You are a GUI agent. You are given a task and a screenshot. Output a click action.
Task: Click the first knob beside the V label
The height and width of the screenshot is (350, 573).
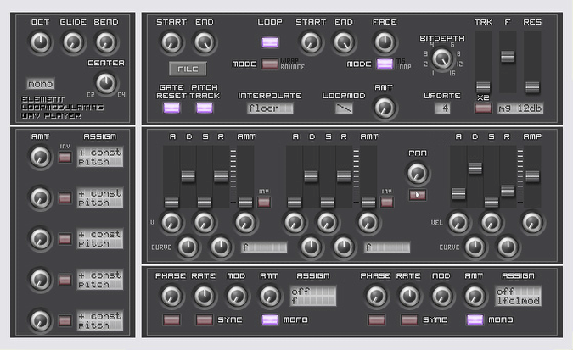pyautogui.click(x=171, y=222)
